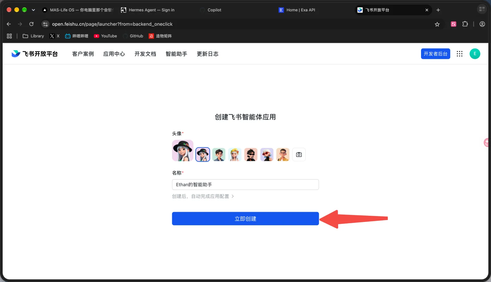
Task: Click the large avatar preview image
Action: 183,151
